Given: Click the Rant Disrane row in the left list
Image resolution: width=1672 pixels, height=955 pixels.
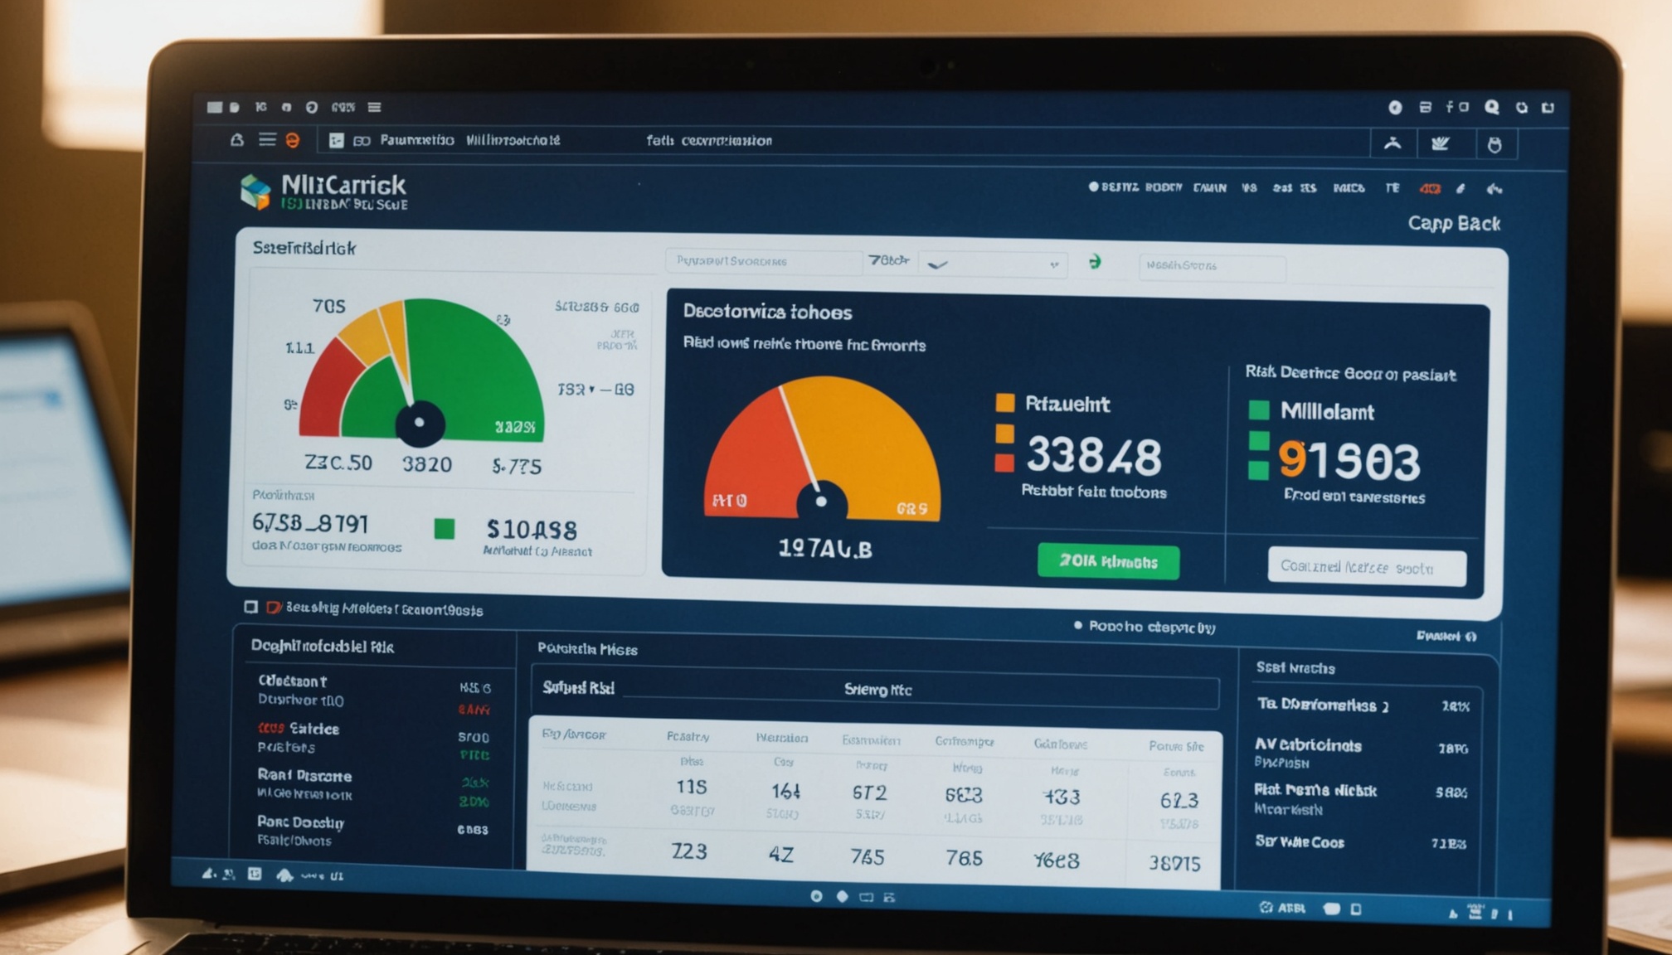Looking at the screenshot, I should click(x=374, y=784).
